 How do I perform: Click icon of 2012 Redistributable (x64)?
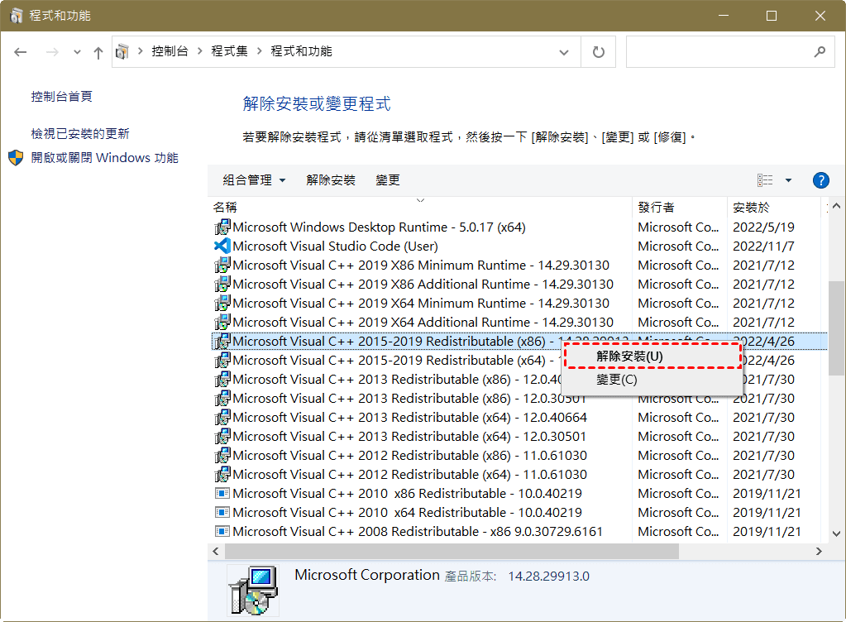222,474
